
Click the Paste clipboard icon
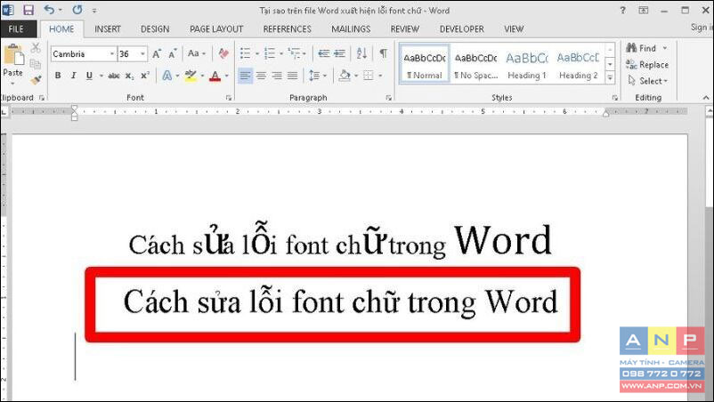click(13, 56)
